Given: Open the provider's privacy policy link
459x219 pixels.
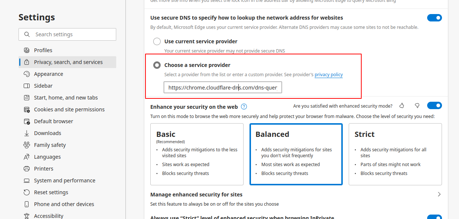Looking at the screenshot, I should coord(328,74).
